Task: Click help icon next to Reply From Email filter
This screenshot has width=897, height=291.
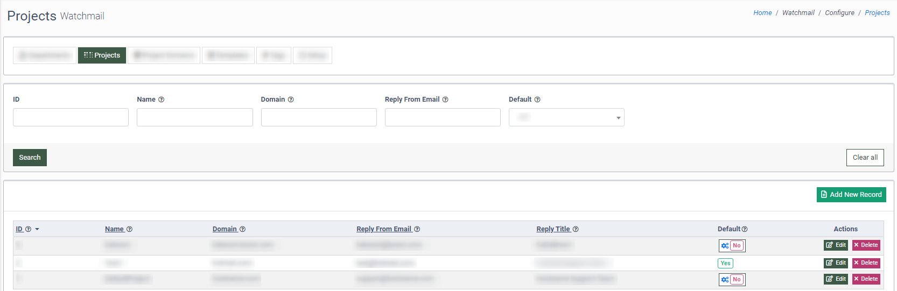Action: click(x=445, y=100)
